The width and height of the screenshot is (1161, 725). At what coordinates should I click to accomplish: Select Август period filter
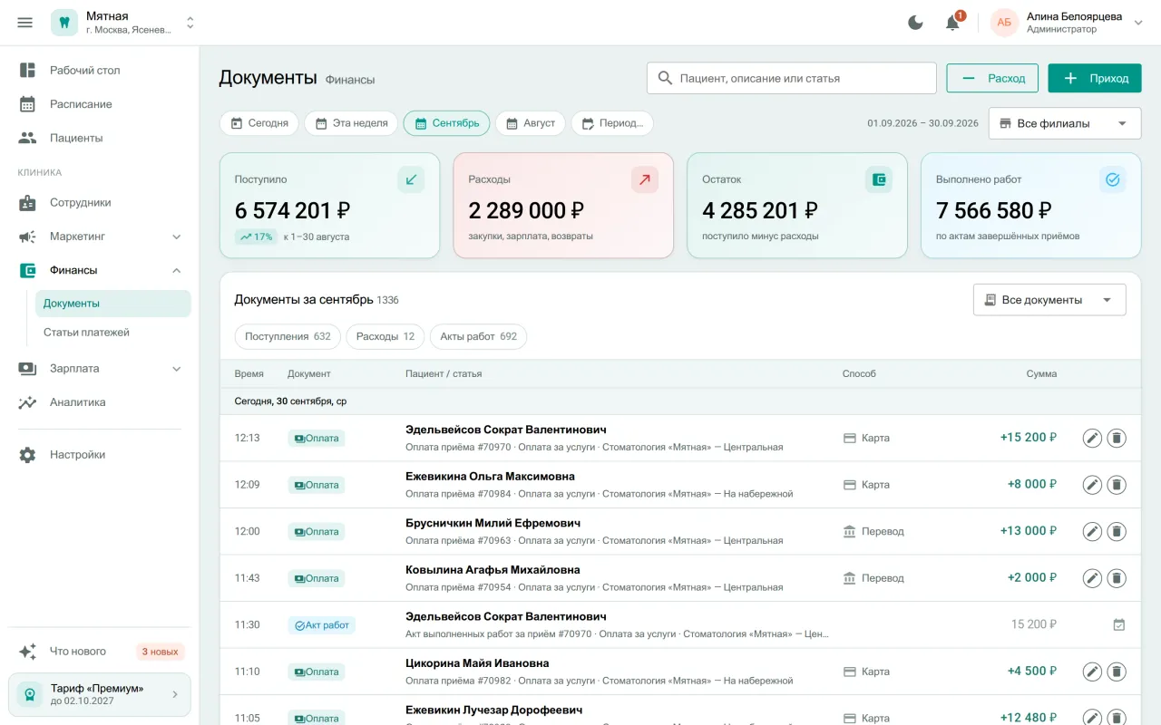[x=531, y=123]
